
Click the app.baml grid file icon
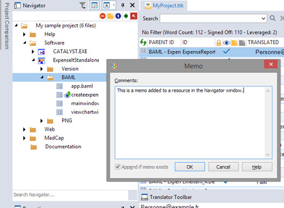[x=59, y=86]
